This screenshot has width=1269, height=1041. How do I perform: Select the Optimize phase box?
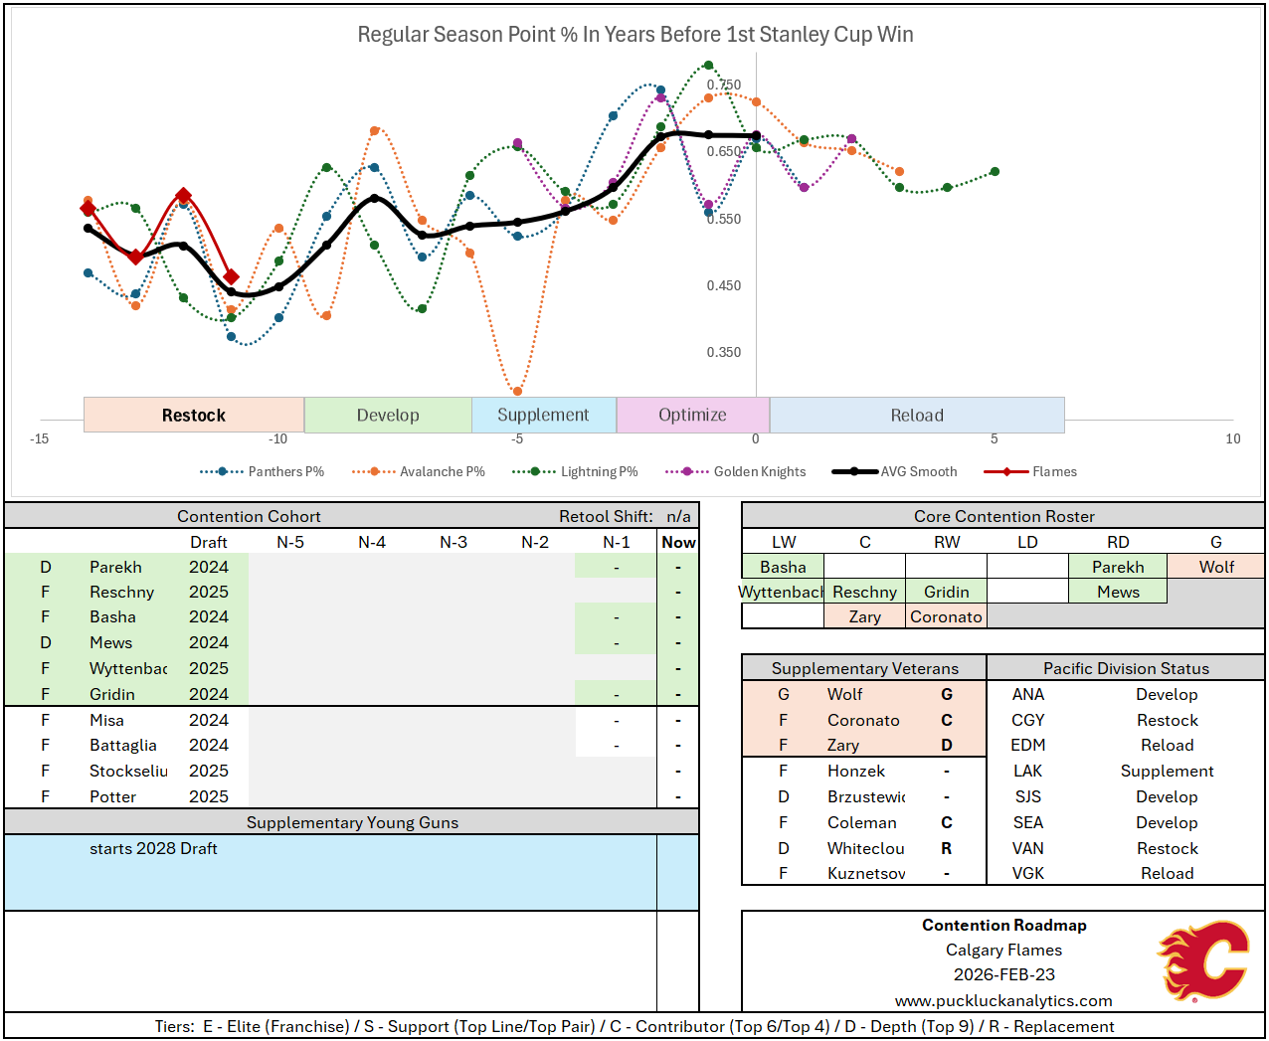[692, 416]
